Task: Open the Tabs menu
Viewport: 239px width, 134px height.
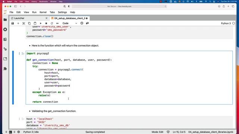Action: tap(52, 12)
